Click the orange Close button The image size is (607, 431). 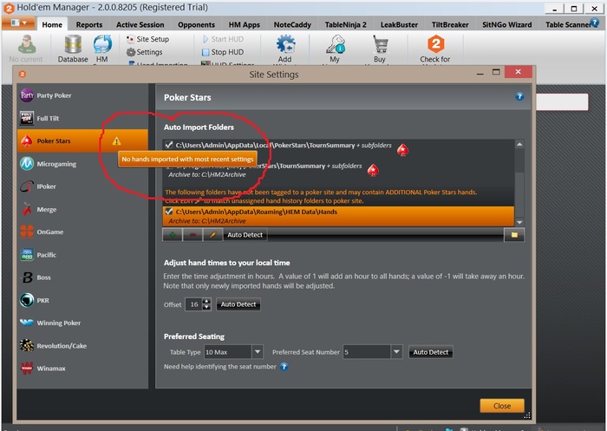(x=502, y=406)
